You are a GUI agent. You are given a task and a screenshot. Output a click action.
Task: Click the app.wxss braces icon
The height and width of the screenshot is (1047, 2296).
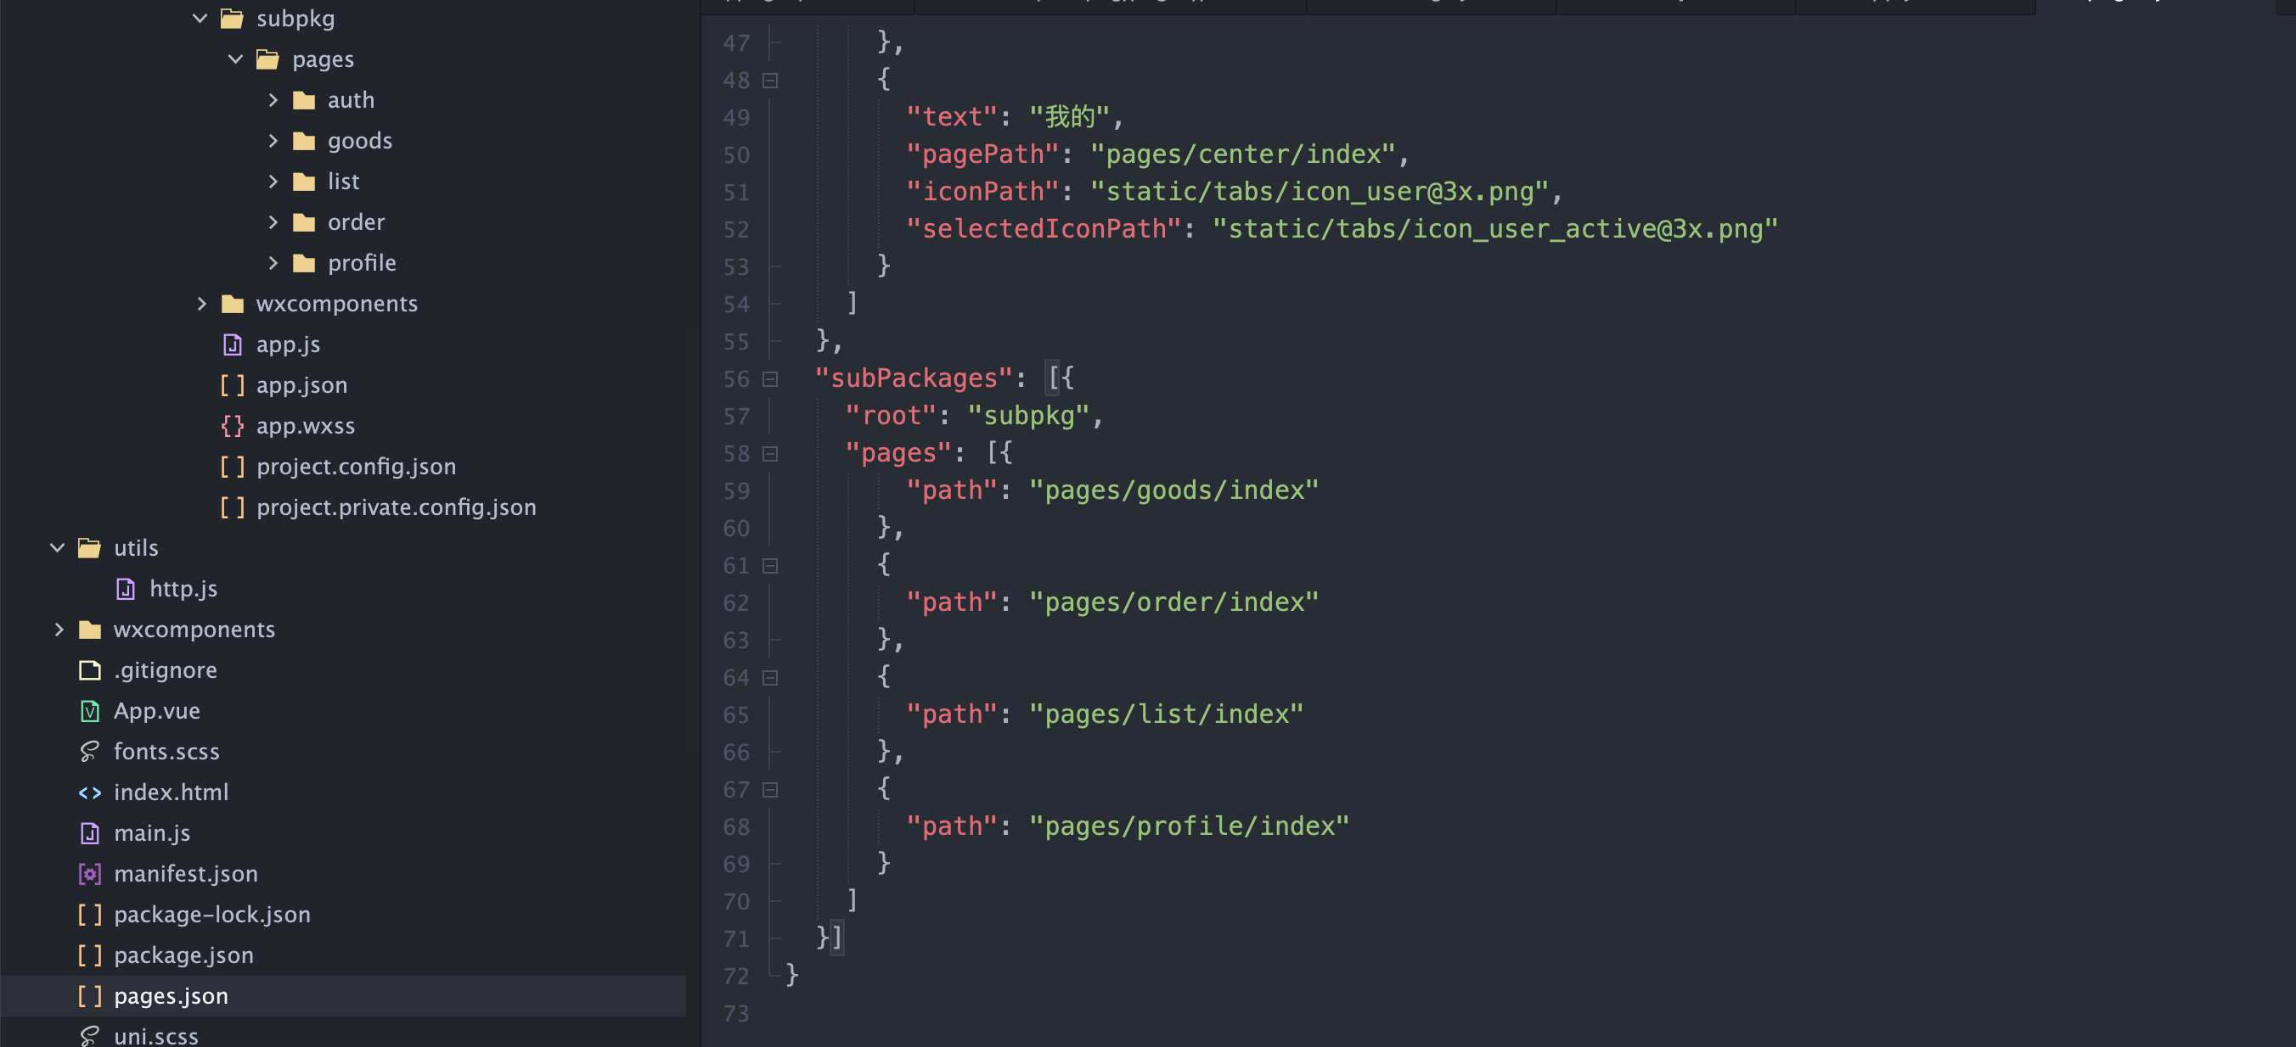pyautogui.click(x=233, y=426)
